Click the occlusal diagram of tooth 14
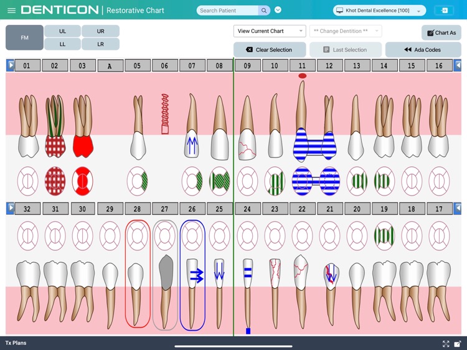 384,181
